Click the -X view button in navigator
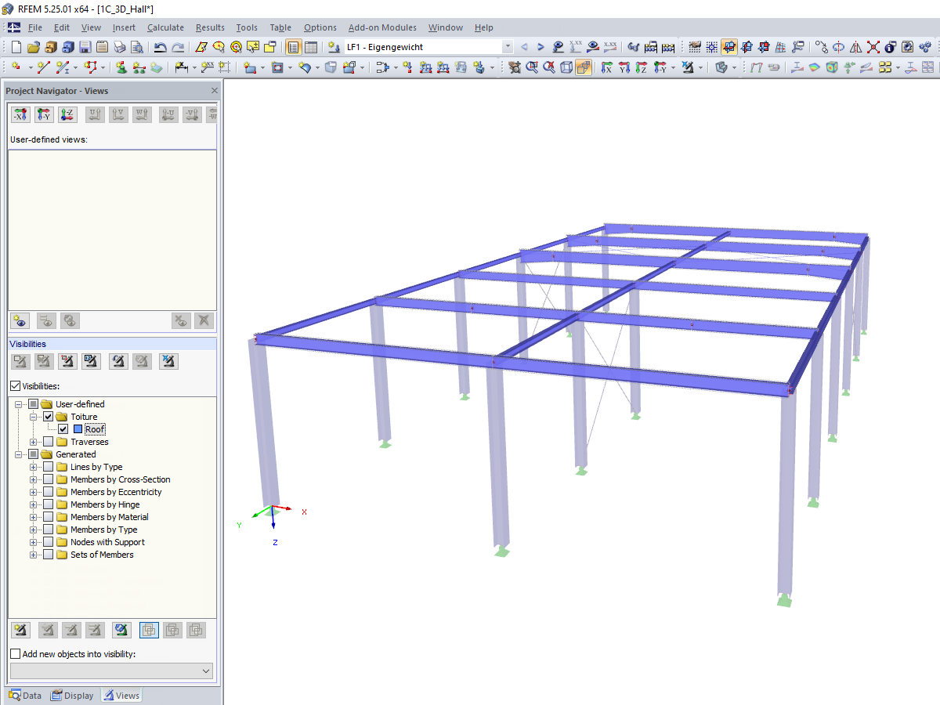Screen dimensions: 940x705 coord(20,114)
